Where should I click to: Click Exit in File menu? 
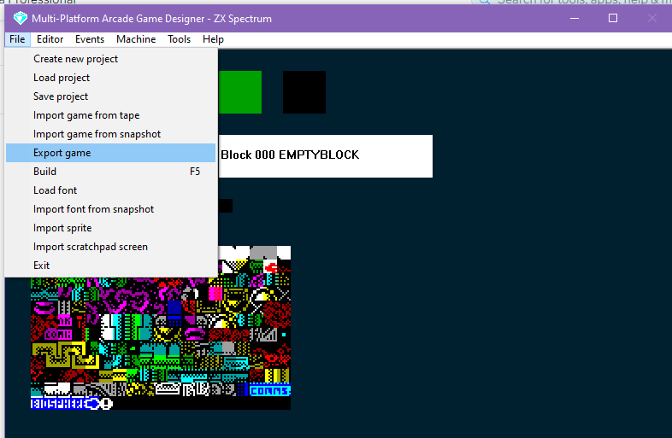110,266
